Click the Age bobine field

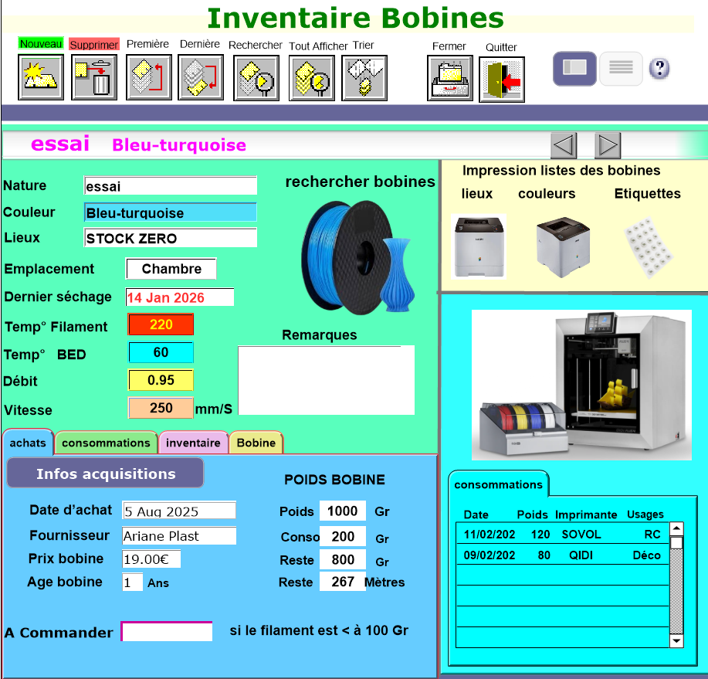(x=132, y=582)
